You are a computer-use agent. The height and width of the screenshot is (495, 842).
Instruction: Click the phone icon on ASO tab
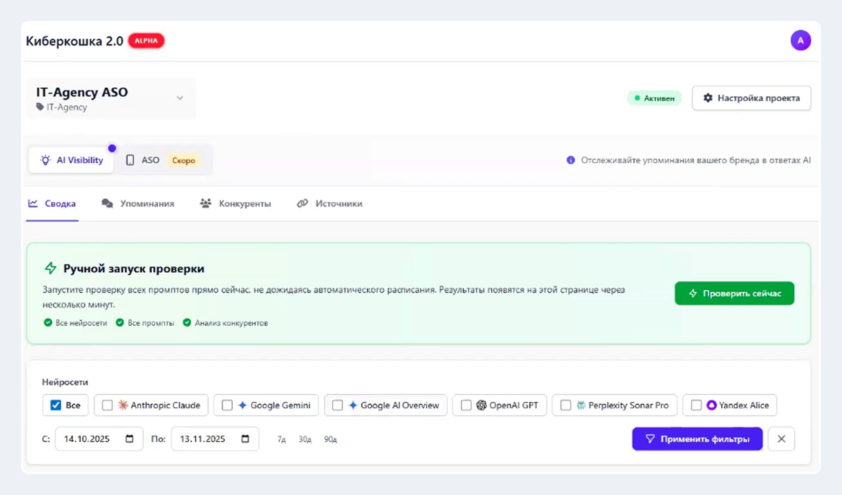pyautogui.click(x=130, y=160)
